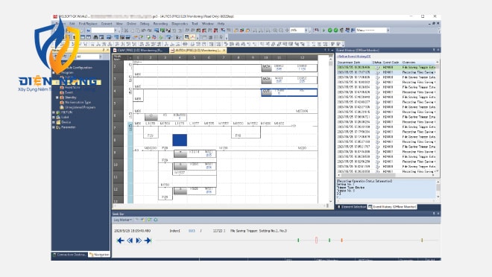Open the Help menu
Viewport: 492px width, 277px height.
coord(221,24)
